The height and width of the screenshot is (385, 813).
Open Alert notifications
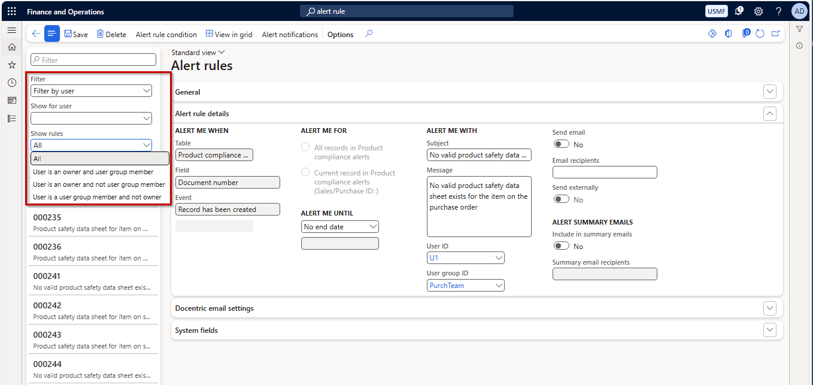coord(290,34)
